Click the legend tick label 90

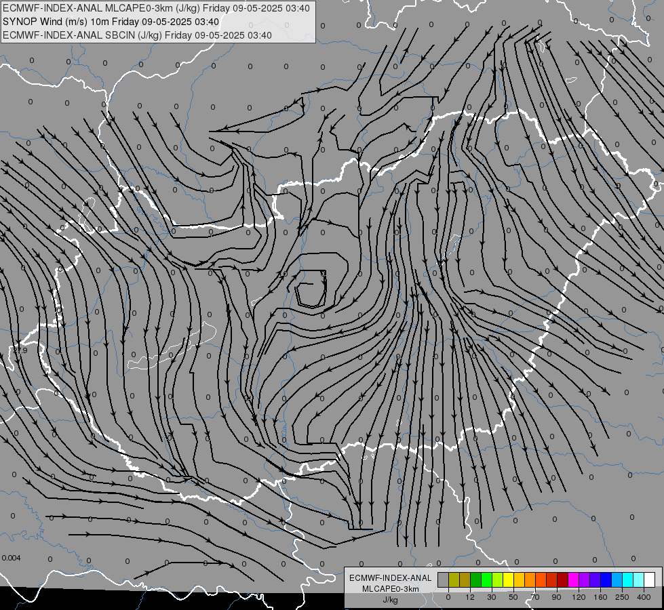tap(556, 597)
